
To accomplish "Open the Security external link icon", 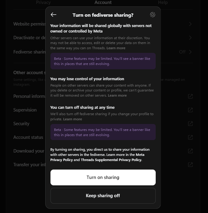I will pyautogui.click(x=190, y=124).
